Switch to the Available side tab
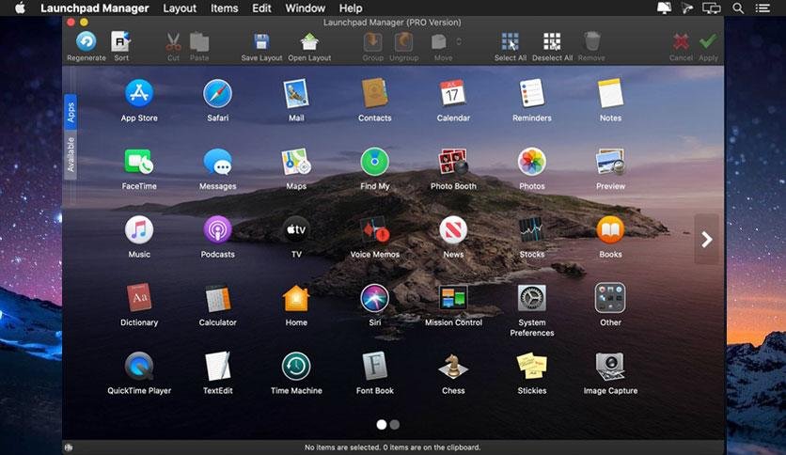Viewport: 786px width, 455px height. click(x=71, y=154)
